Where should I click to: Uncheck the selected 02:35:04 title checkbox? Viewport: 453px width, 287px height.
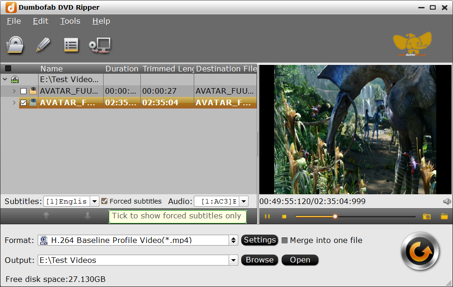pyautogui.click(x=23, y=102)
